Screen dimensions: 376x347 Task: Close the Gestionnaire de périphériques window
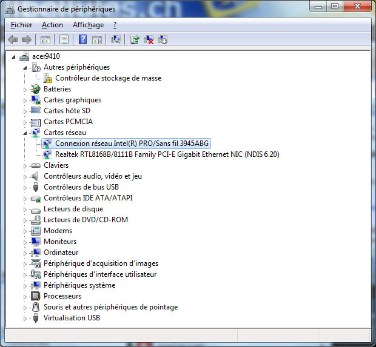[x=357, y=7]
